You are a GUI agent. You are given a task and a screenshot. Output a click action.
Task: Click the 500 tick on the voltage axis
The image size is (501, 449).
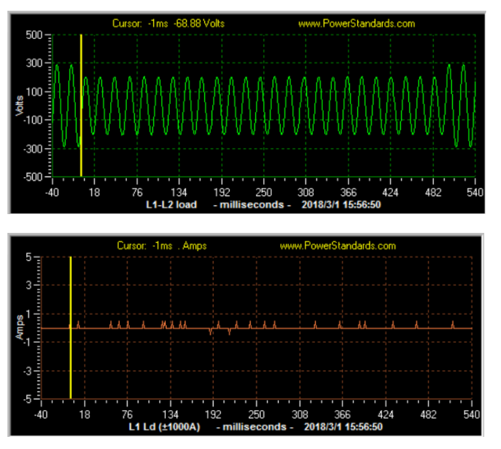coord(35,35)
